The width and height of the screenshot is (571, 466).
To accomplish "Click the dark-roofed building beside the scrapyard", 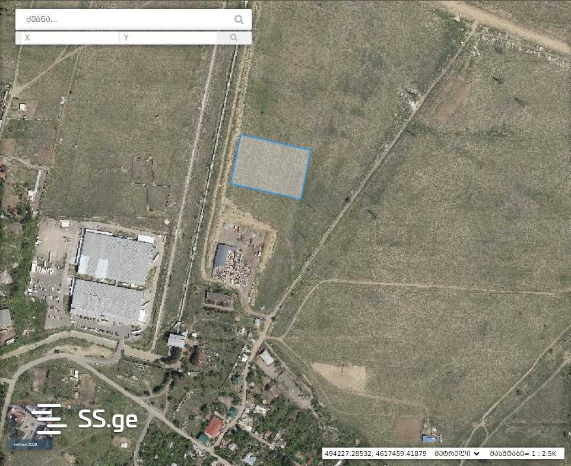I will [221, 256].
